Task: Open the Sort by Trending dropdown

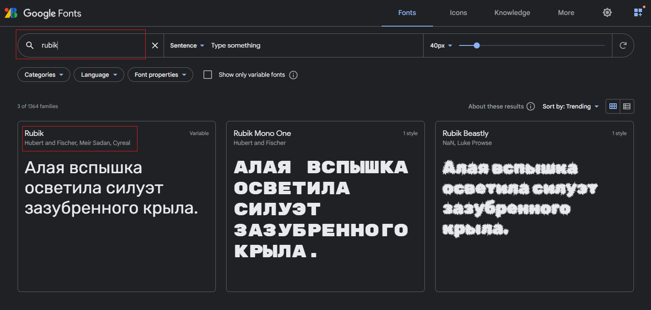Action: pos(570,106)
